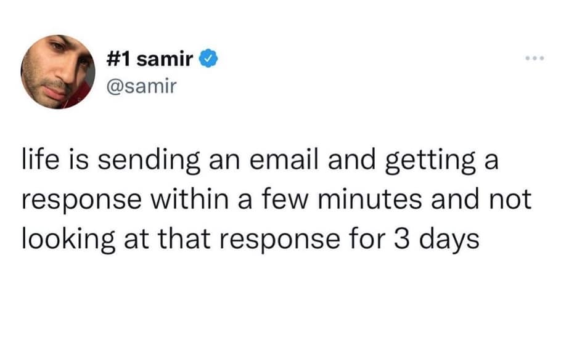Open the @samir handle link

(142, 87)
